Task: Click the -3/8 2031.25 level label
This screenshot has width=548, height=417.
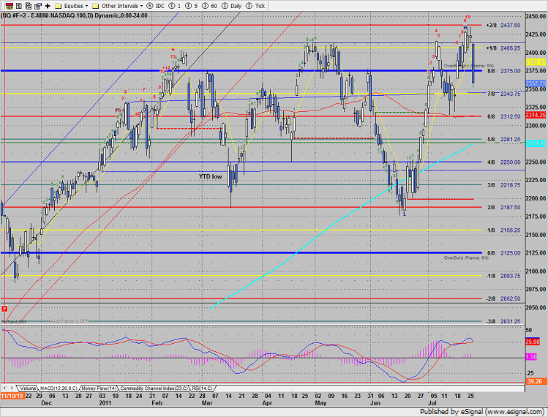Action: 503,321
